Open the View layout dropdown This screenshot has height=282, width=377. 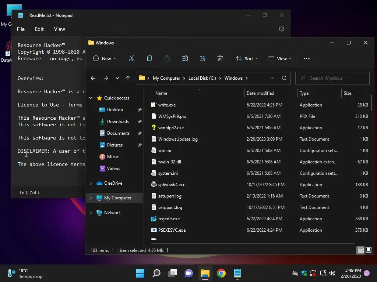click(280, 58)
